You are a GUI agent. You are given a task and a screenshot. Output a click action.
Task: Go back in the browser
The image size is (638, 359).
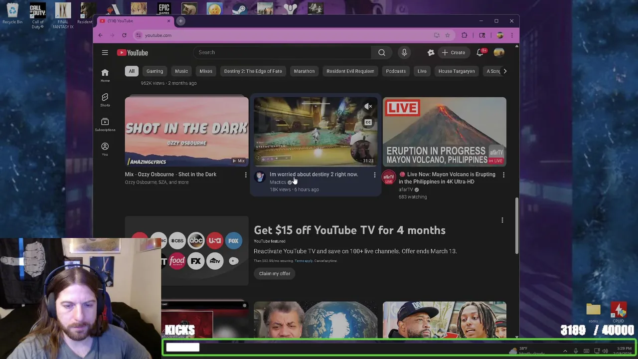pos(100,35)
